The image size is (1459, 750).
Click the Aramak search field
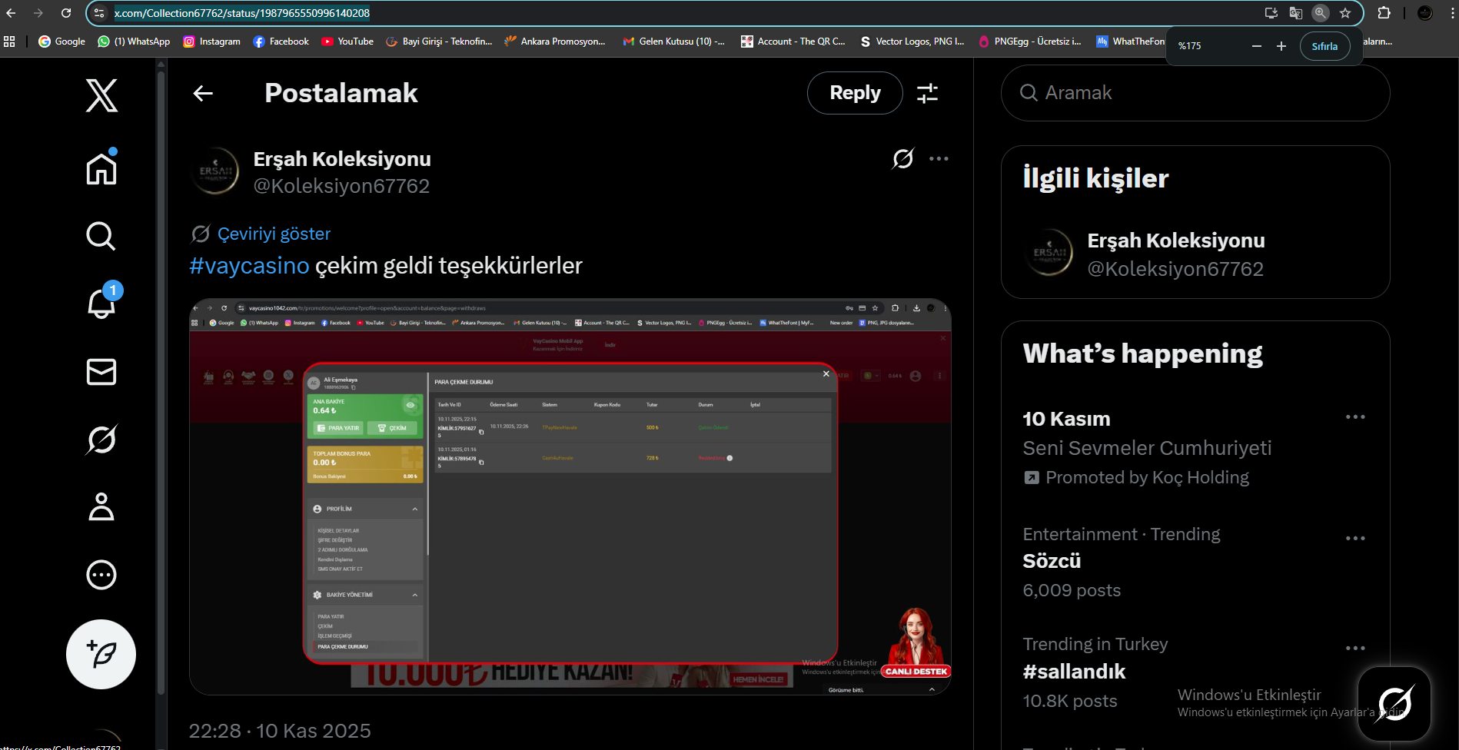tap(1194, 92)
